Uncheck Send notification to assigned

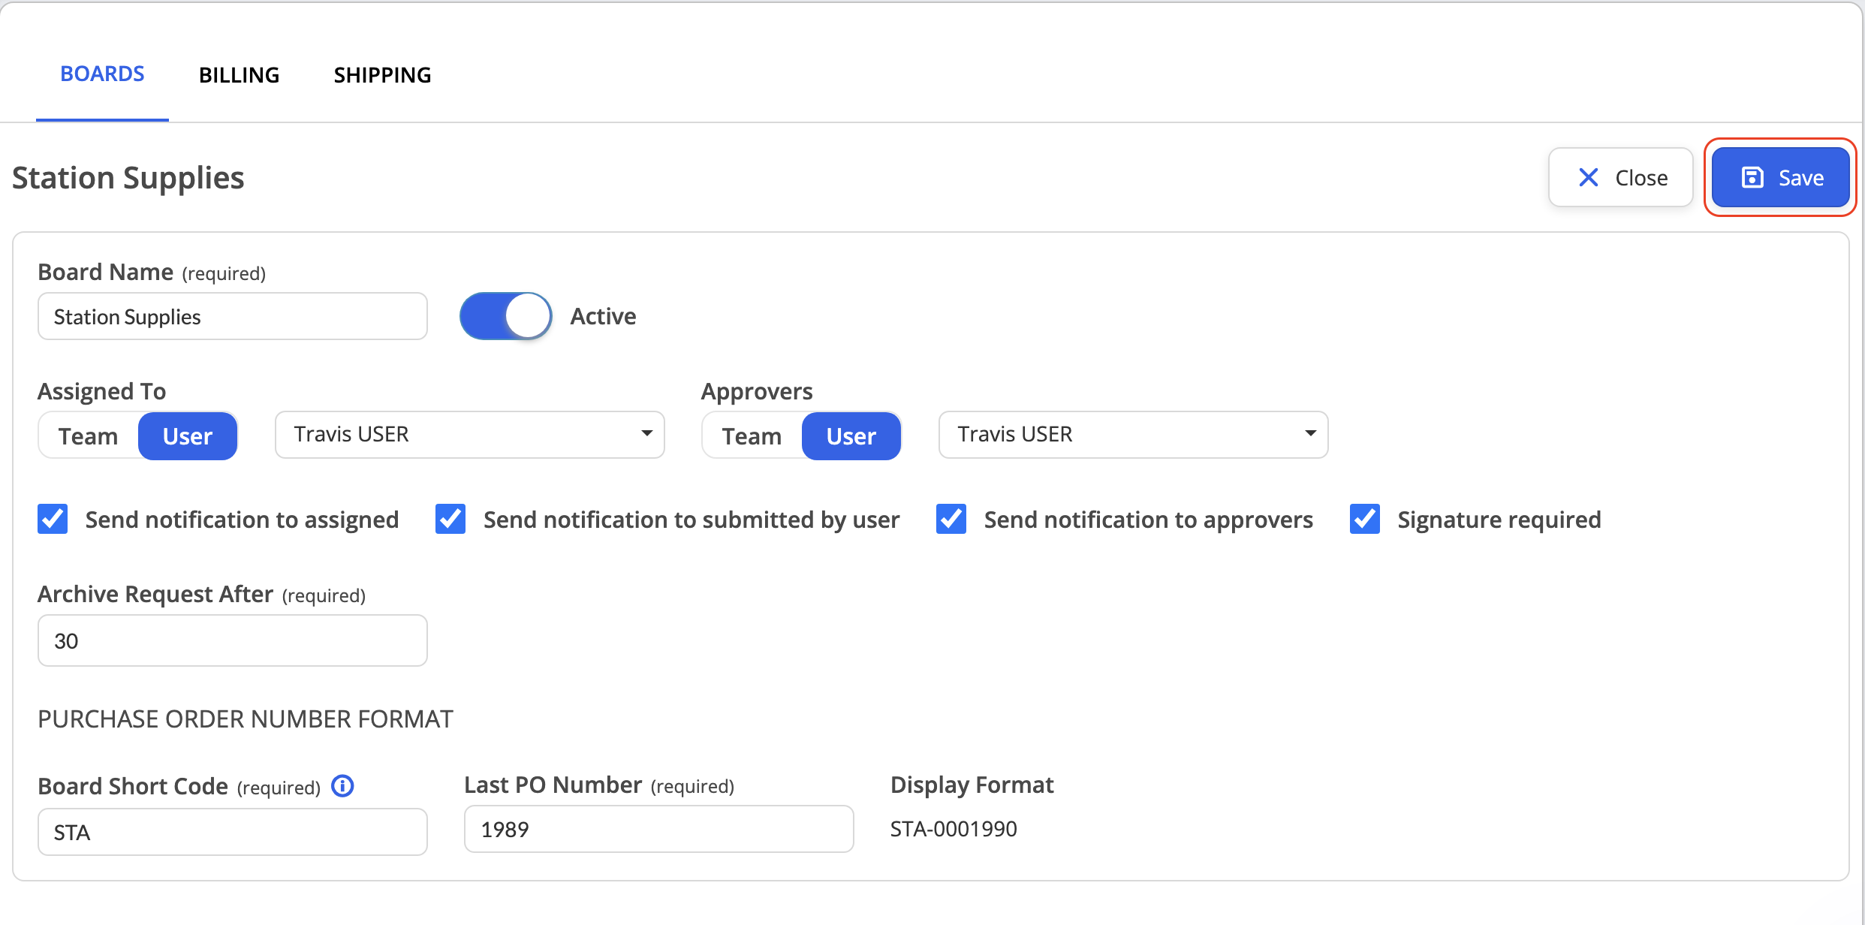[x=53, y=519]
